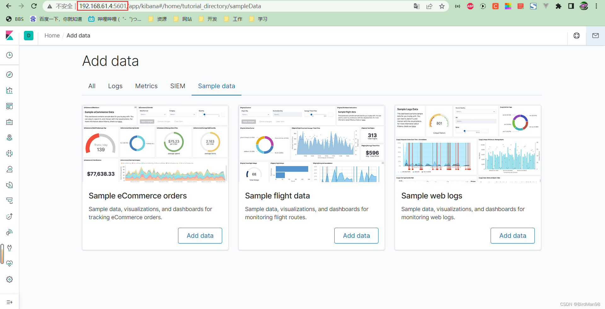Screen dimensions: 605x309
Task: Switch to the Logs tab
Action: (115, 86)
